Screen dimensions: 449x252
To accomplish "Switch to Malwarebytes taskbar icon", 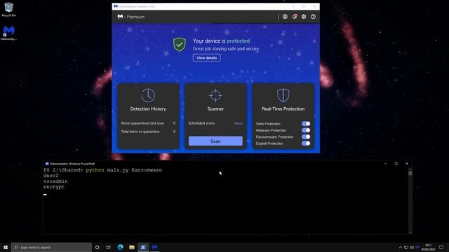I will 154,247.
